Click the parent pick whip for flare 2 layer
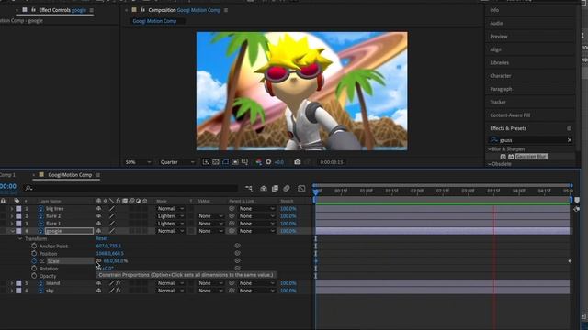The width and height of the screenshot is (588, 330). 232,216
